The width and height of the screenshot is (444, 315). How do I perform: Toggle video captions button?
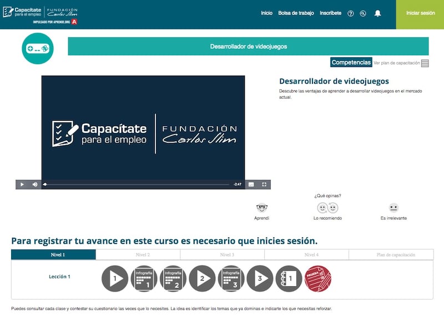click(251, 184)
